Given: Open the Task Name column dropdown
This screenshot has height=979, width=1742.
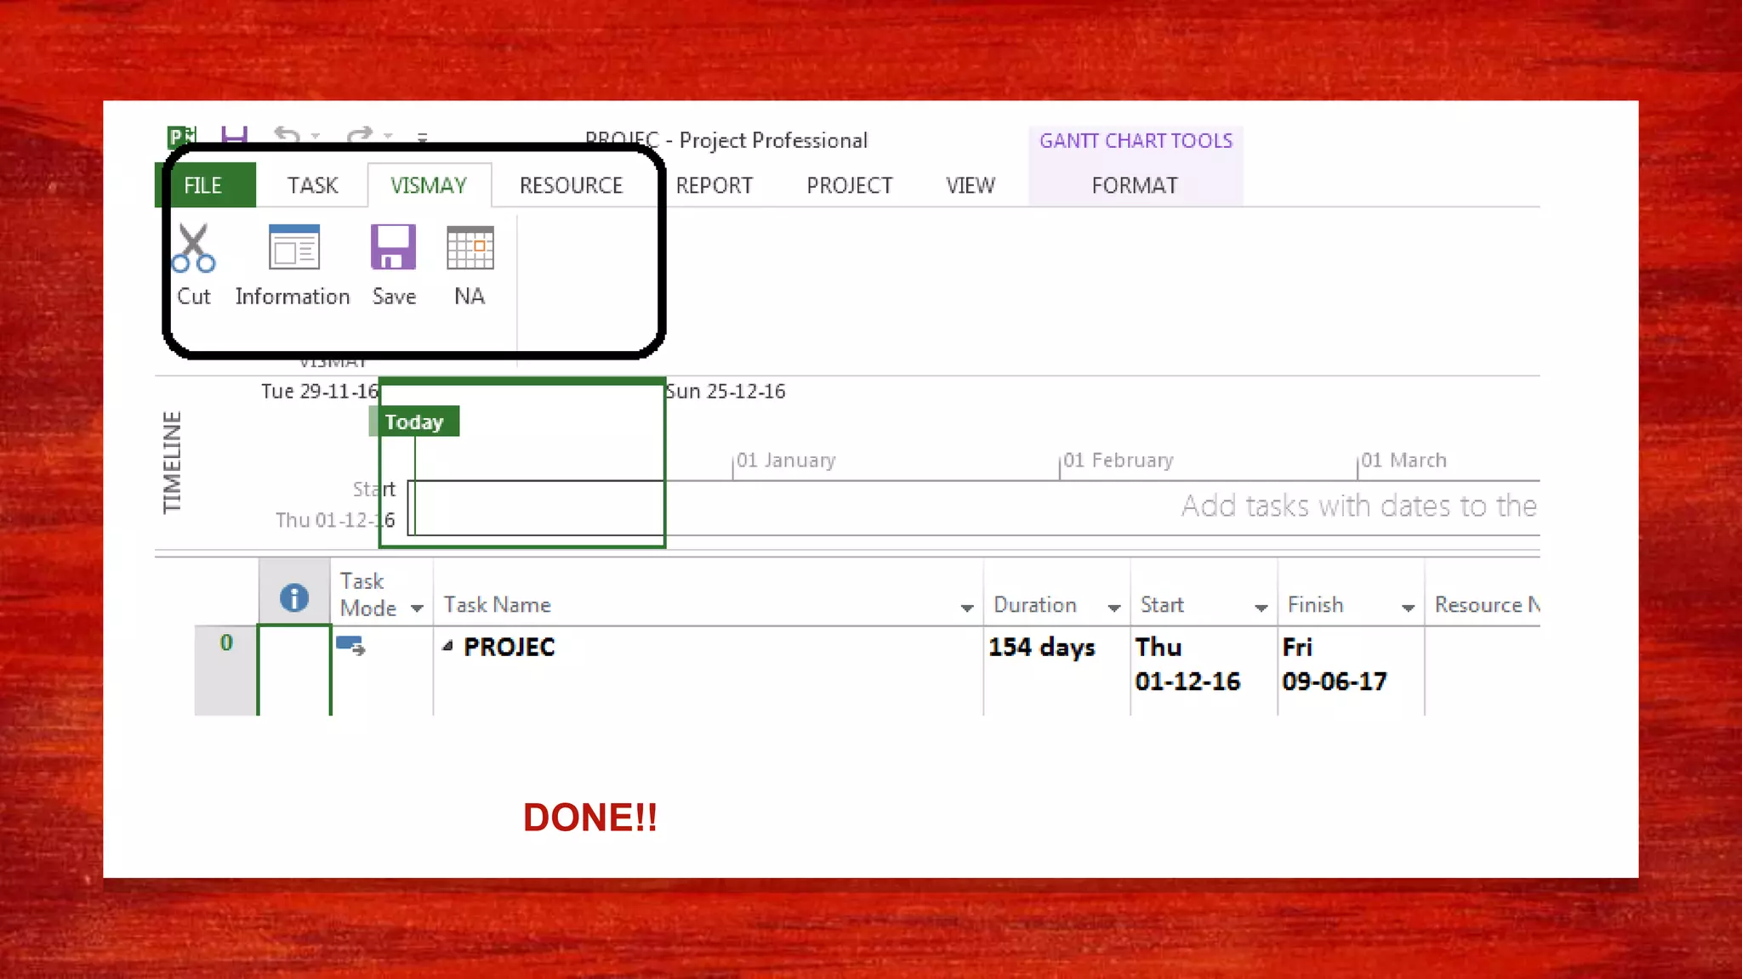Looking at the screenshot, I should [966, 608].
